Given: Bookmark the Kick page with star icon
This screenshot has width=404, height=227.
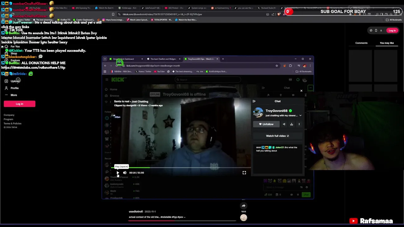Looking at the screenshot, I should tap(277, 66).
